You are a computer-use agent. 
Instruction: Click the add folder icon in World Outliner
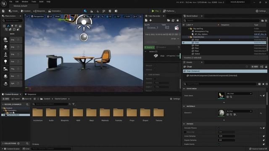pyautogui.click(x=262, y=21)
